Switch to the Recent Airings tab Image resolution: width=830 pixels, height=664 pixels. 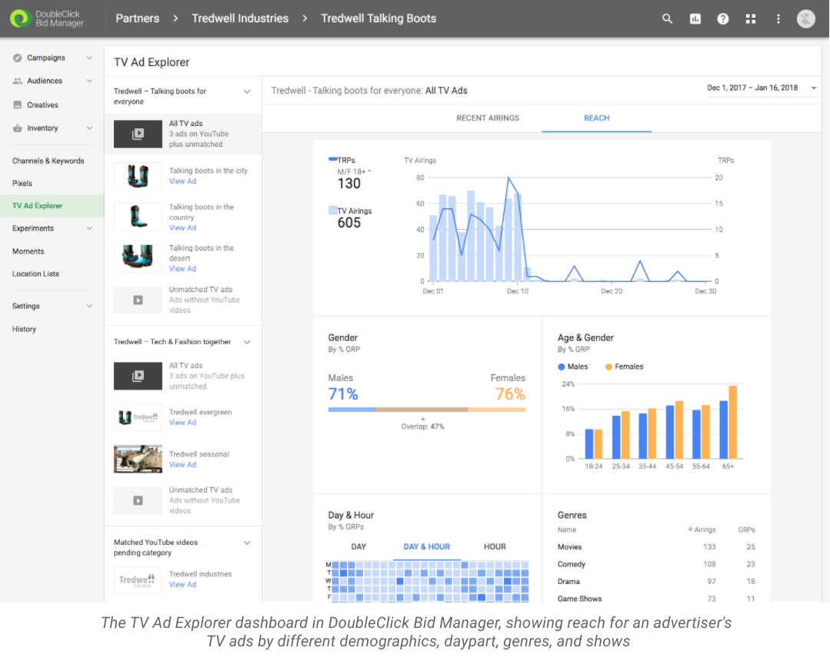pyautogui.click(x=488, y=118)
